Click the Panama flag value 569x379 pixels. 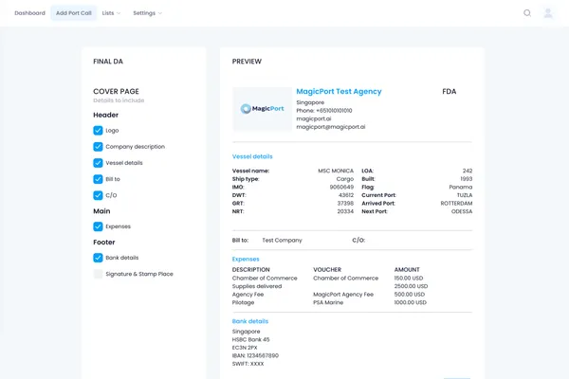click(461, 188)
